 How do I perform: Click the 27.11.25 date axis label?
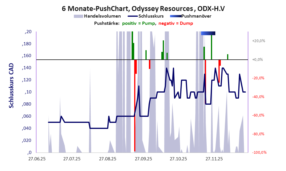[x=214, y=159]
